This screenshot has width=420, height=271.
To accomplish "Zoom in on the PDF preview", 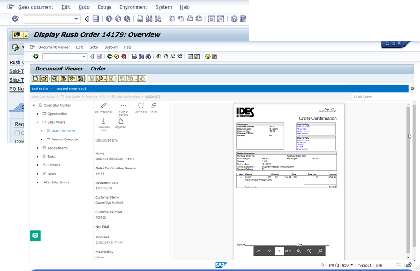I will tap(298, 251).
